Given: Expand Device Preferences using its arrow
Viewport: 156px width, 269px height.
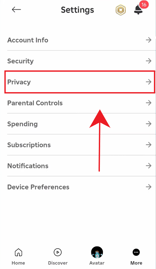Looking at the screenshot, I should [148, 187].
